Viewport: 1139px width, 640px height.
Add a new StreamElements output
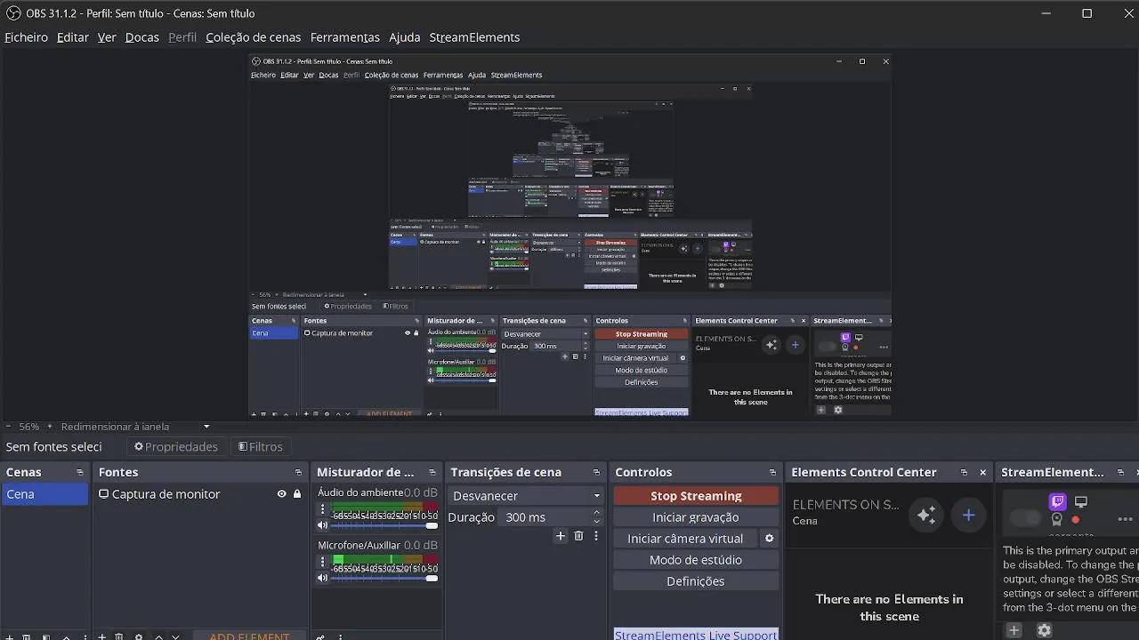pyautogui.click(x=1014, y=630)
